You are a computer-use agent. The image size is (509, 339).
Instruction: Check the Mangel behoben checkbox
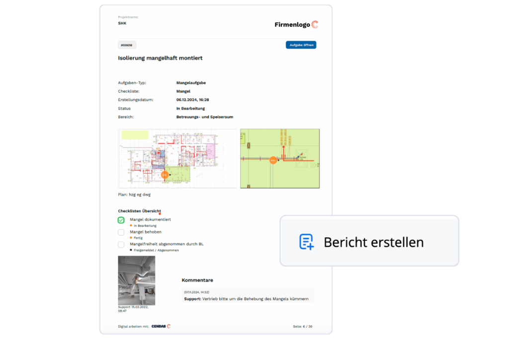(121, 232)
